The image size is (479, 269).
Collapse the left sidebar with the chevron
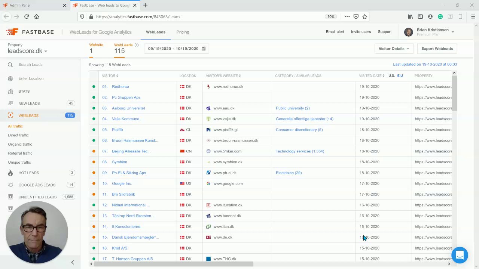pyautogui.click(x=73, y=262)
